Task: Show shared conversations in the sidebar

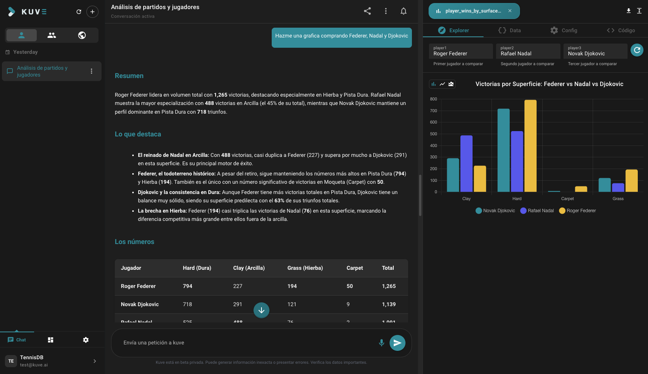Action: pos(52,35)
